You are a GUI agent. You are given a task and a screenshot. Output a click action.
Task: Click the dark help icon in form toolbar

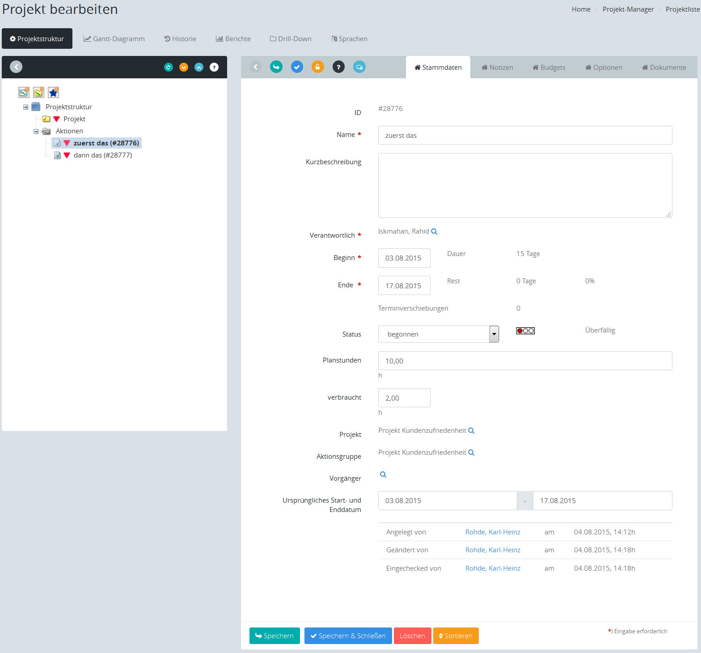click(x=338, y=67)
